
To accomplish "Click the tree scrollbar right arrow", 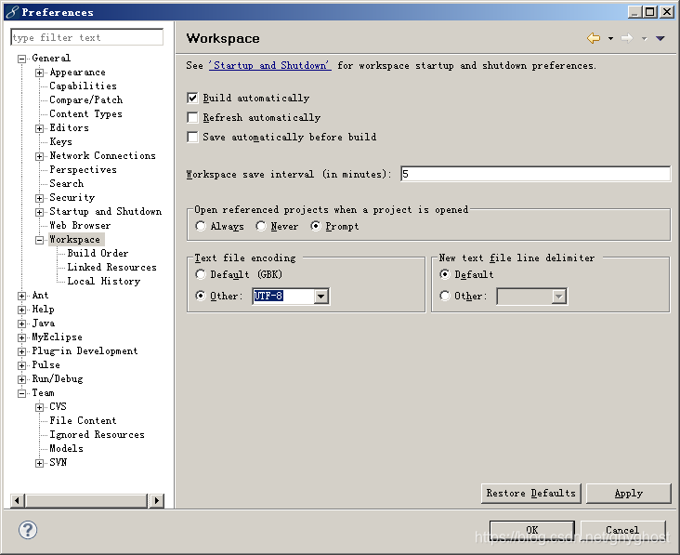I will pos(156,500).
